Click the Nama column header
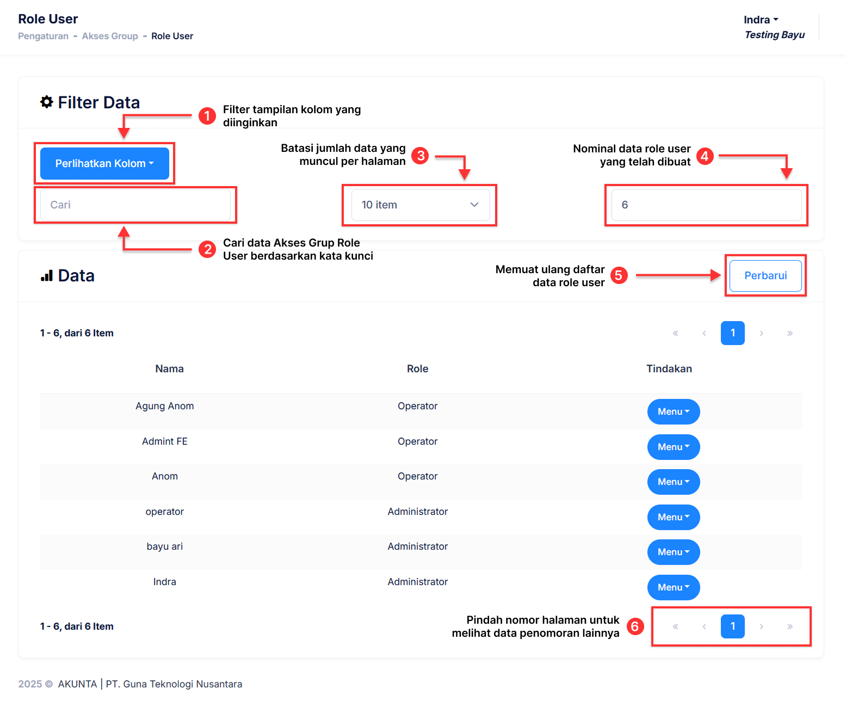 point(169,369)
